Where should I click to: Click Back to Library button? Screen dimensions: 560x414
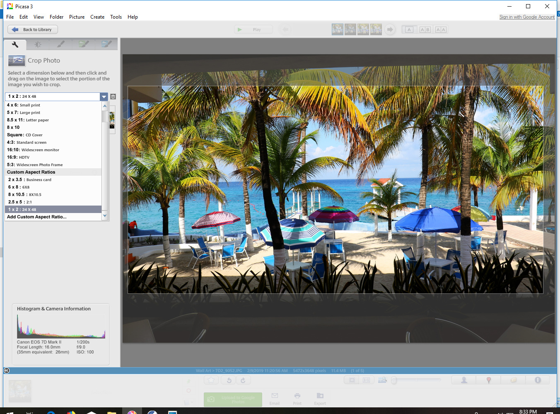pos(33,30)
